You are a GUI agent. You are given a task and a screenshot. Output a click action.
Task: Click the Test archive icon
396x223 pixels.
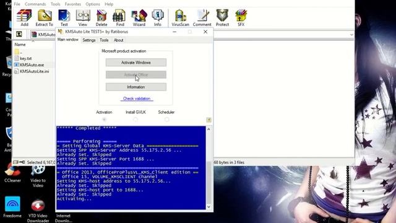(x=64, y=18)
